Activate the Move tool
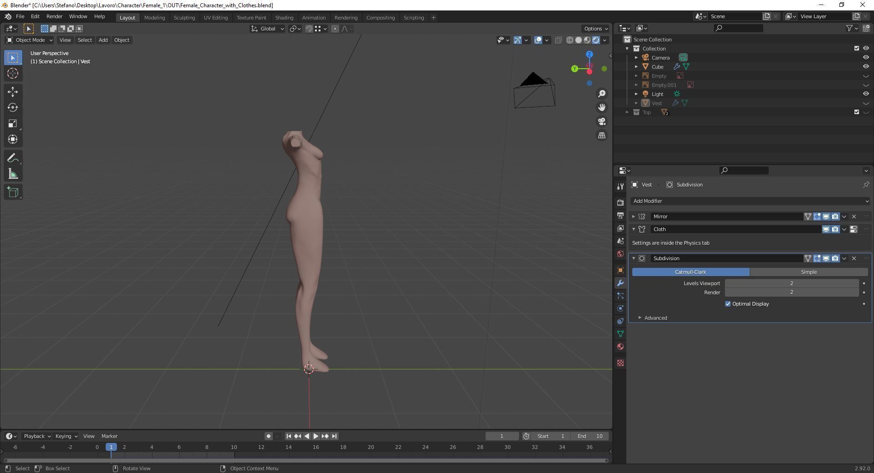 click(x=13, y=91)
